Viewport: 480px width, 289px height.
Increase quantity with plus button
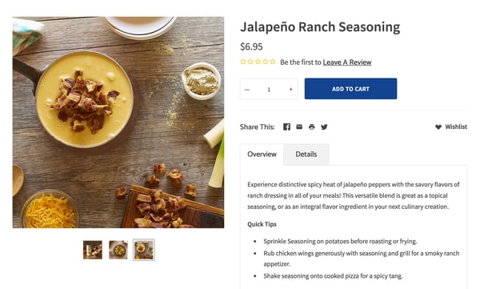pos(291,89)
